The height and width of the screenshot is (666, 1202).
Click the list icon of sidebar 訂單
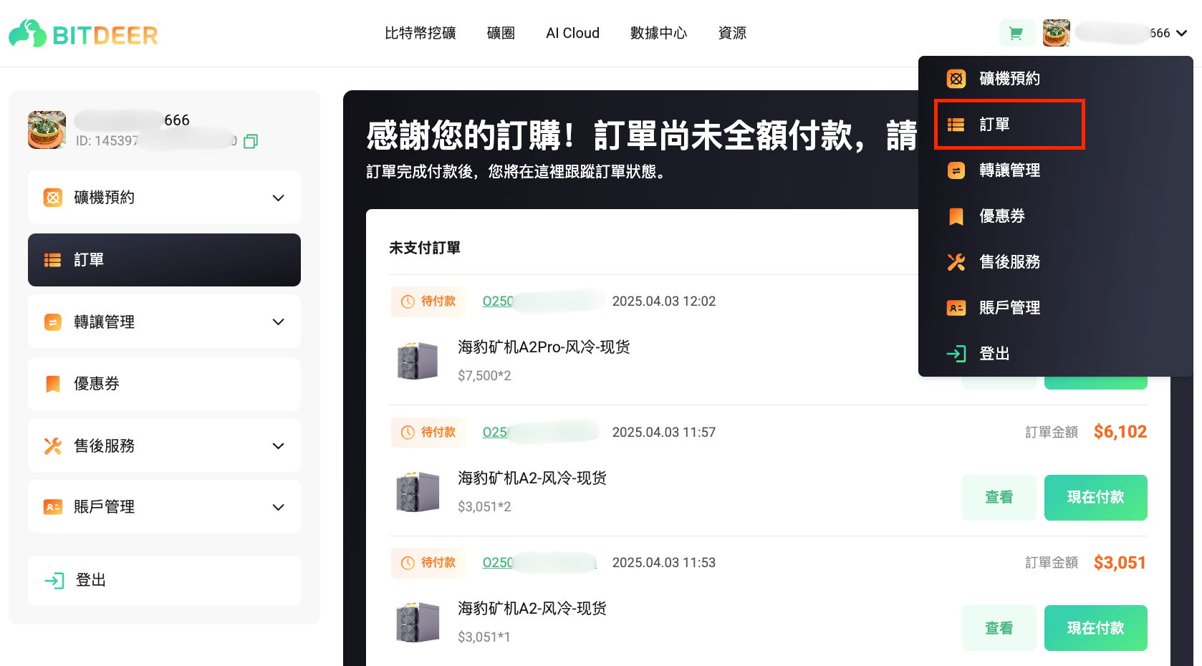tap(53, 260)
